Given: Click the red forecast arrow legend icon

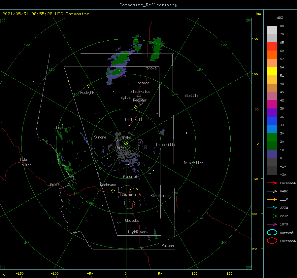Looking at the screenshot, I should (x=272, y=183).
